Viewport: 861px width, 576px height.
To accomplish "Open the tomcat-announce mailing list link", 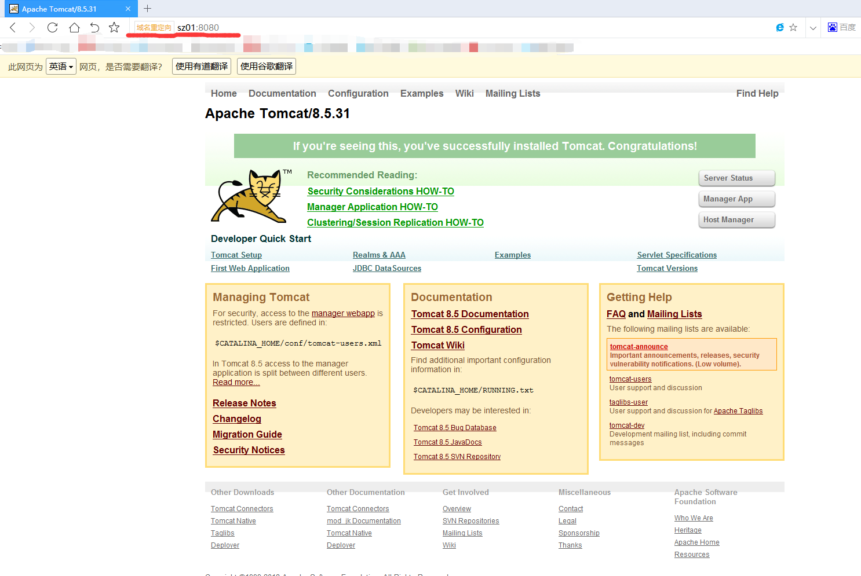I will pos(639,347).
